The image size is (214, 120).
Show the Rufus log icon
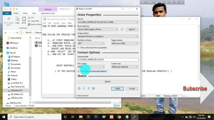(x=93, y=88)
